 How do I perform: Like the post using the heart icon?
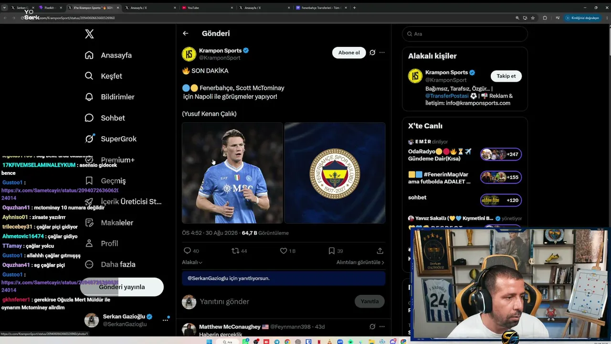tap(283, 251)
